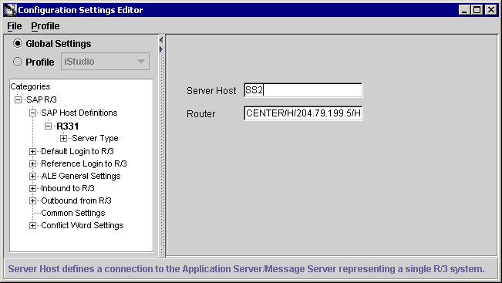Collapse left pane with splitter left arrow
Screen dimensions: 502x283
pos(161,40)
